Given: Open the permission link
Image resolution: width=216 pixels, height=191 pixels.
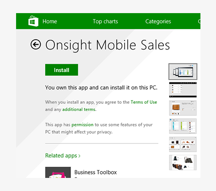Looking at the screenshot, I should click(x=82, y=125).
